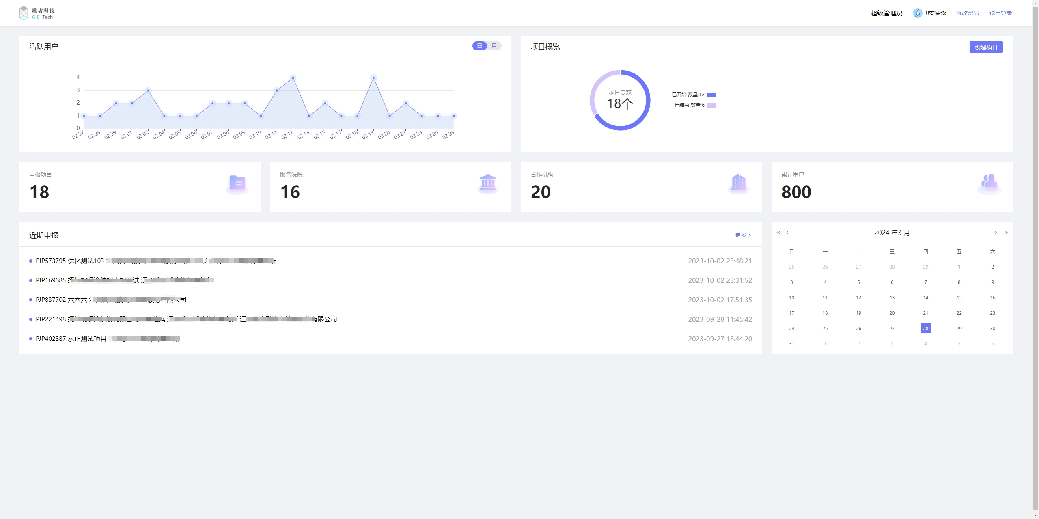Select date 15 in calendar
Image resolution: width=1039 pixels, height=519 pixels.
[959, 297]
